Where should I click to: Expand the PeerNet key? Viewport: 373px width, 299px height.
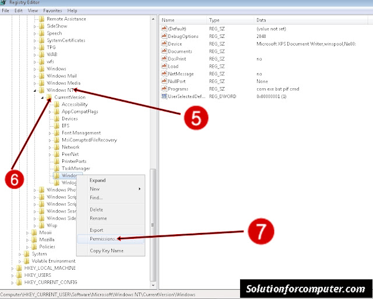point(50,155)
